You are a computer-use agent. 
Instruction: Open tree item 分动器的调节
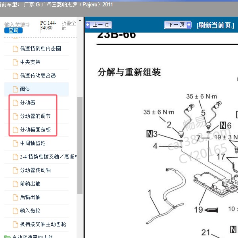pyautogui.click(x=35, y=116)
